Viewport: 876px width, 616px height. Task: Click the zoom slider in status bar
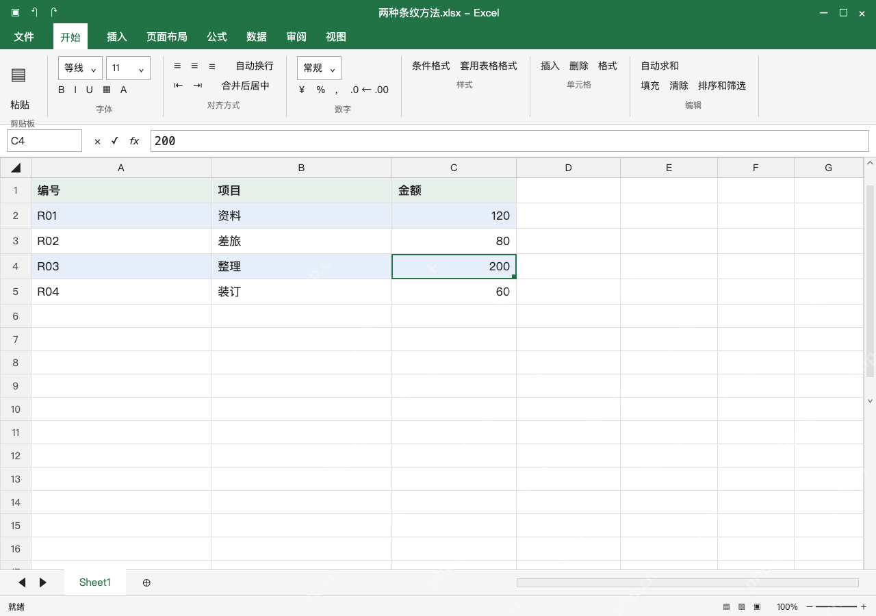[x=836, y=607]
